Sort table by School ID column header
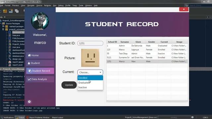 pyautogui.click(x=112, y=42)
